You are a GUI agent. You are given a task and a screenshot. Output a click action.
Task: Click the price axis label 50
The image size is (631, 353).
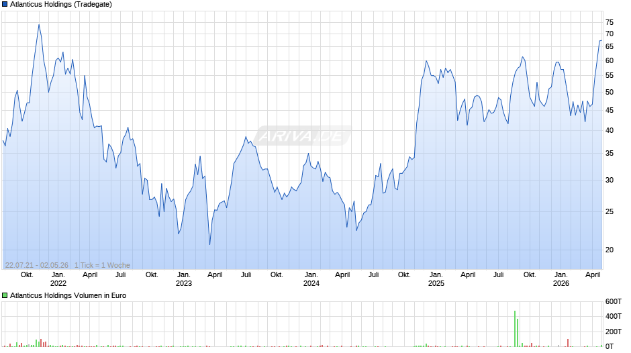click(x=610, y=92)
